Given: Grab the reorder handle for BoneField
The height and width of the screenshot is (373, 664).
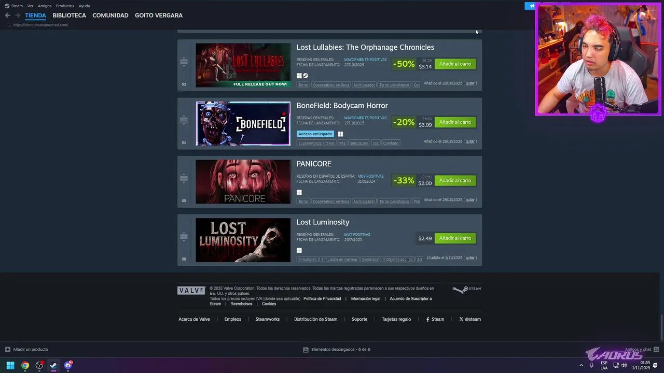Looking at the screenshot, I should [x=184, y=120].
